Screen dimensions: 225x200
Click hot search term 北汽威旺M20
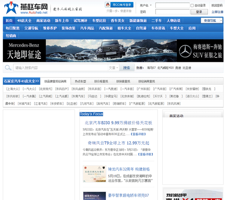click(x=166, y=68)
